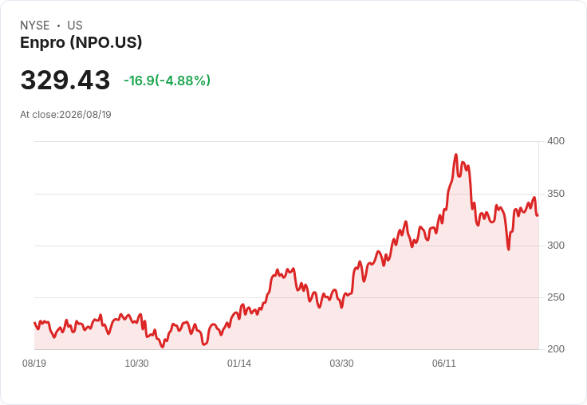Image resolution: width=587 pixels, height=405 pixels.
Task: Click the 350 price axis label
Action: [556, 194]
